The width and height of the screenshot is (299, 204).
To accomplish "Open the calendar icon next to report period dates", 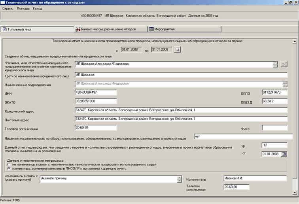I will coord(178,49).
